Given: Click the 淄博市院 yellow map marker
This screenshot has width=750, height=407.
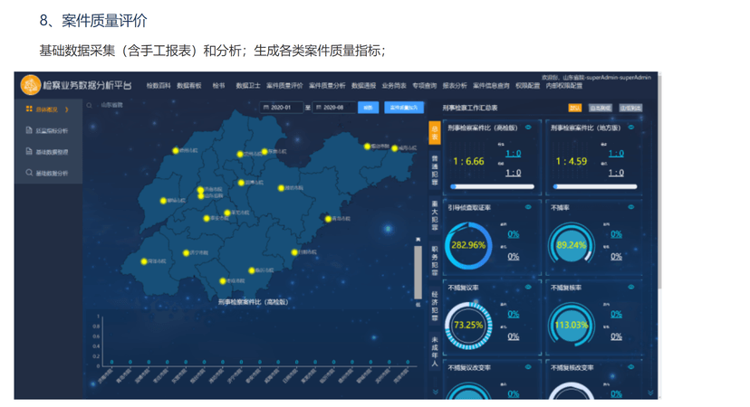Looking at the screenshot, I should coord(241,183).
